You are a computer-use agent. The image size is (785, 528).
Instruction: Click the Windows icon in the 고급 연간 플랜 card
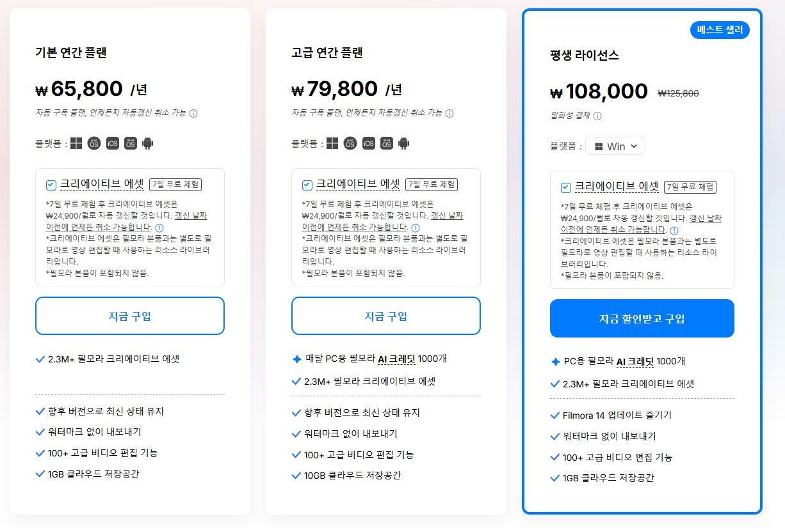tap(332, 143)
